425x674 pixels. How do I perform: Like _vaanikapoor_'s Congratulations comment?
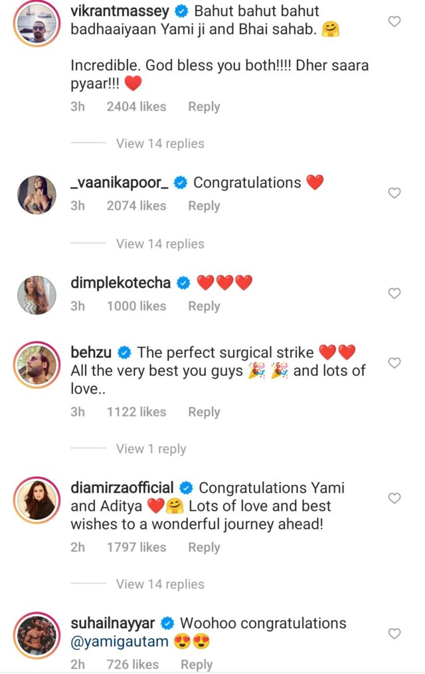394,193
